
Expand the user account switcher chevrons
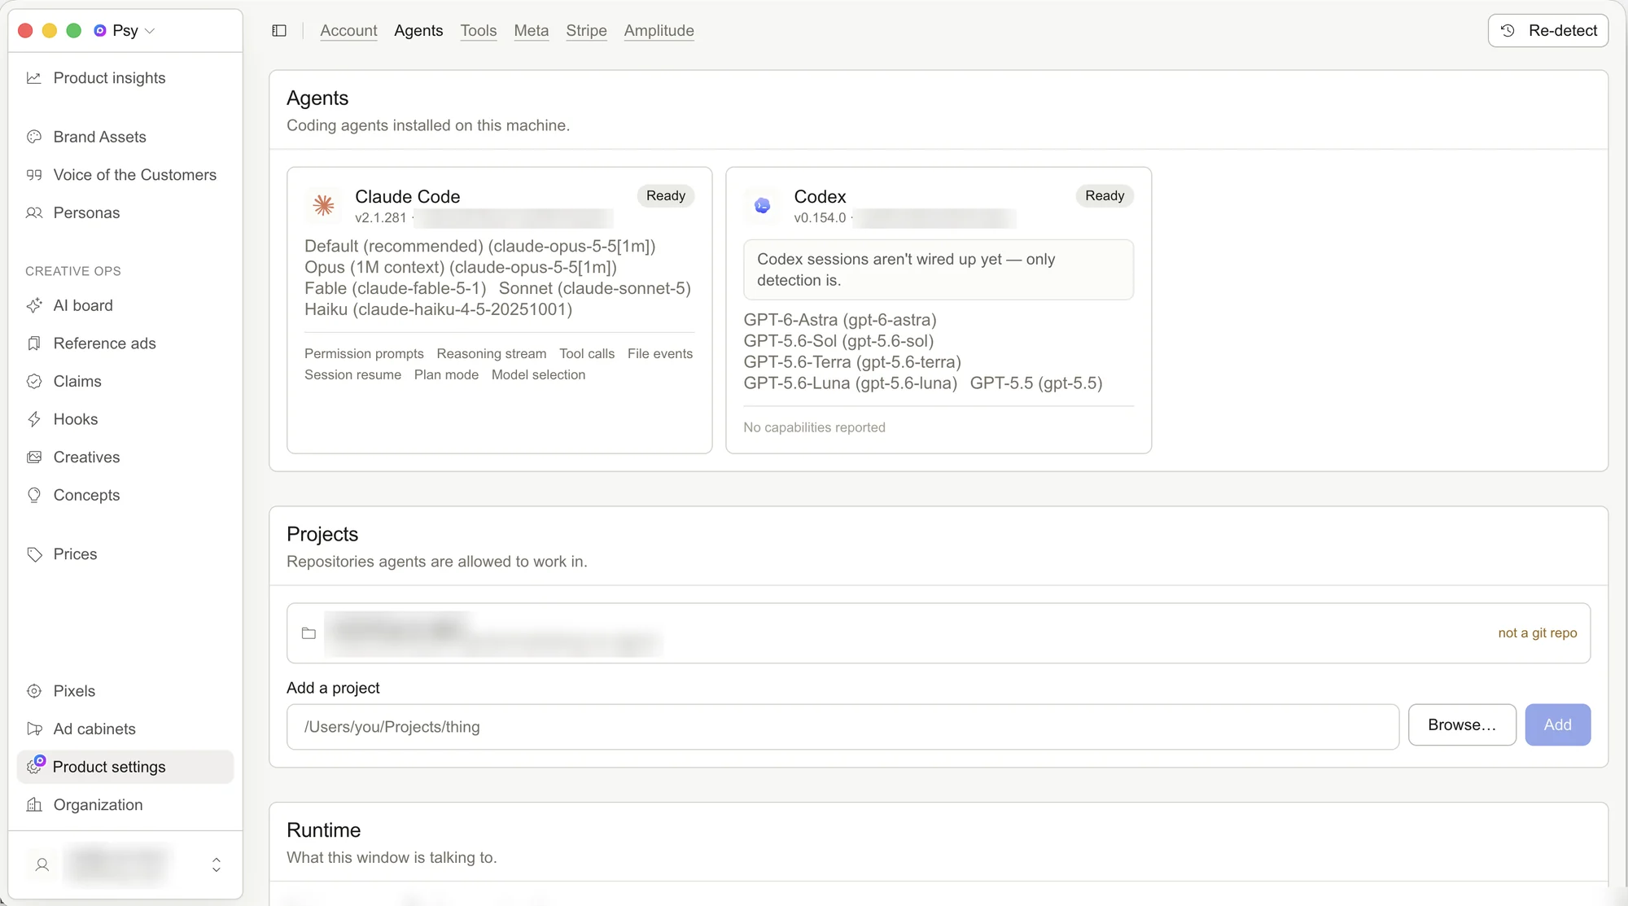(217, 864)
